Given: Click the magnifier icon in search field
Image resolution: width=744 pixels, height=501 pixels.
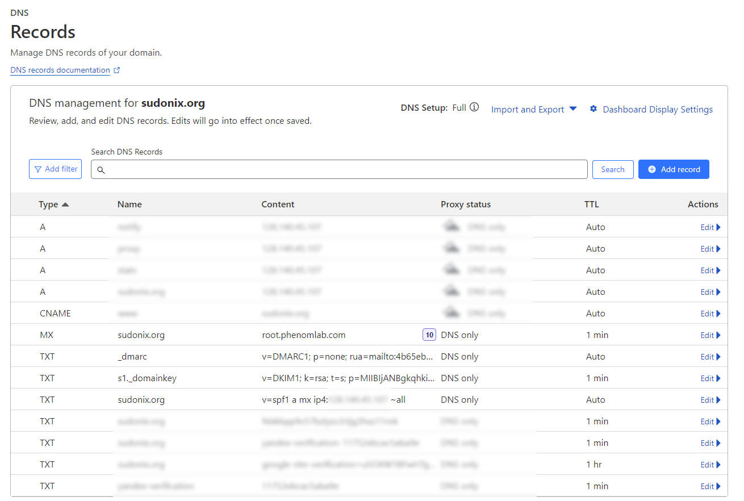Looking at the screenshot, I should click(101, 170).
